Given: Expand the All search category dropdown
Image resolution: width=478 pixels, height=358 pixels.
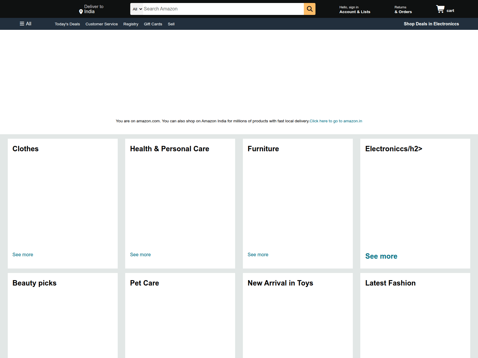Looking at the screenshot, I should 137,9.
